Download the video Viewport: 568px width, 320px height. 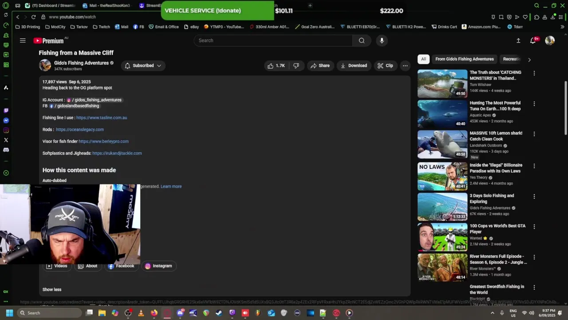pyautogui.click(x=354, y=66)
